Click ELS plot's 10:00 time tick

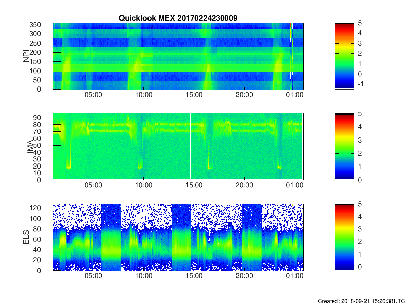[143, 276]
